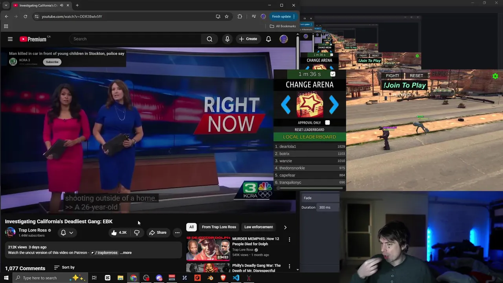The width and height of the screenshot is (503, 283).
Task: Go to YouTube Premium home logo
Action: (x=33, y=39)
